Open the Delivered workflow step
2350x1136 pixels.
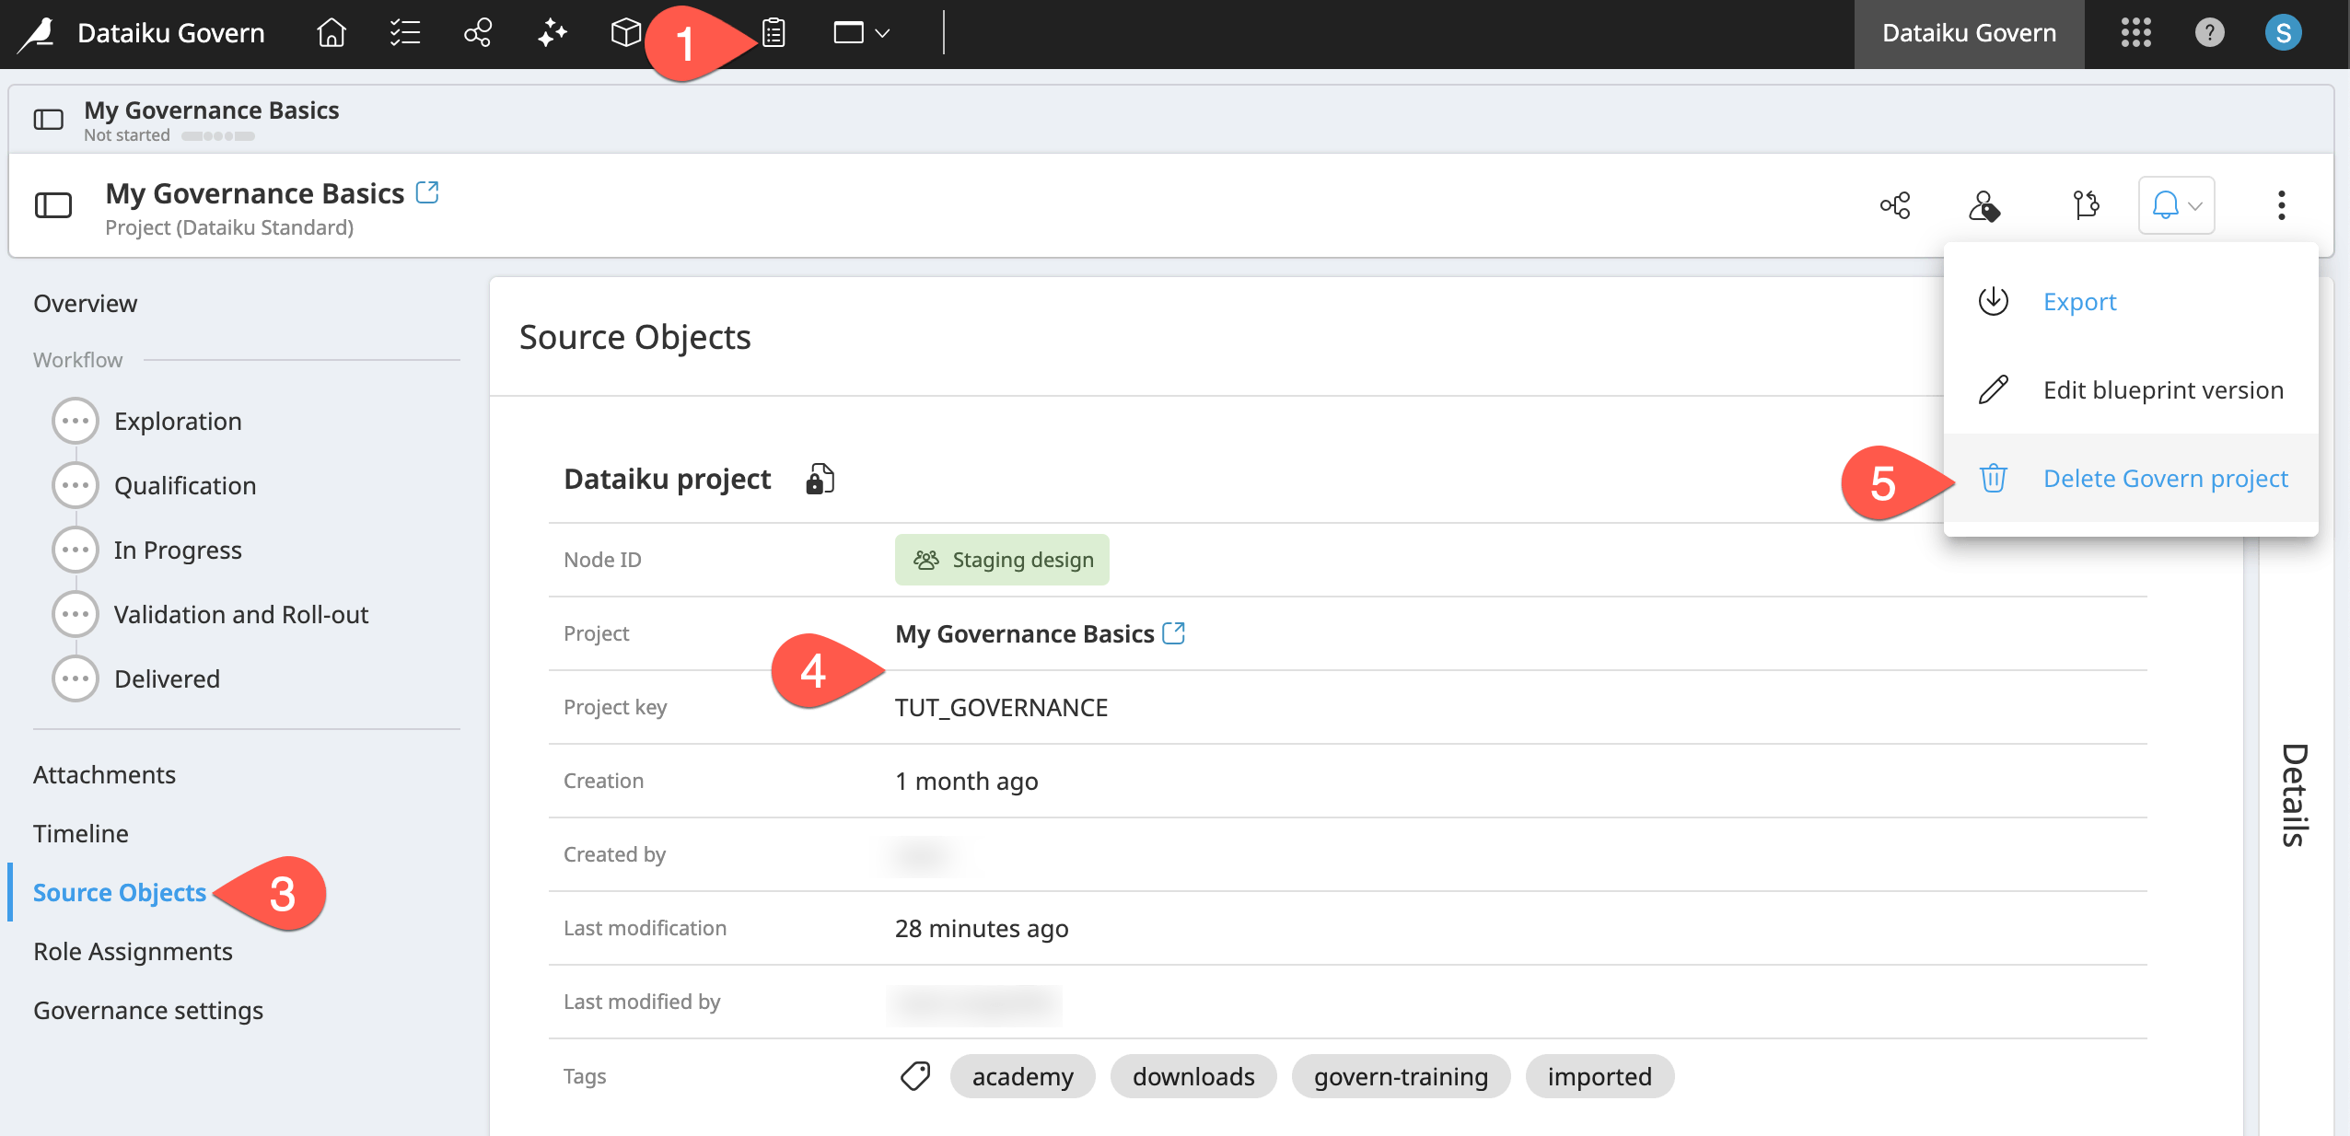[136, 679]
